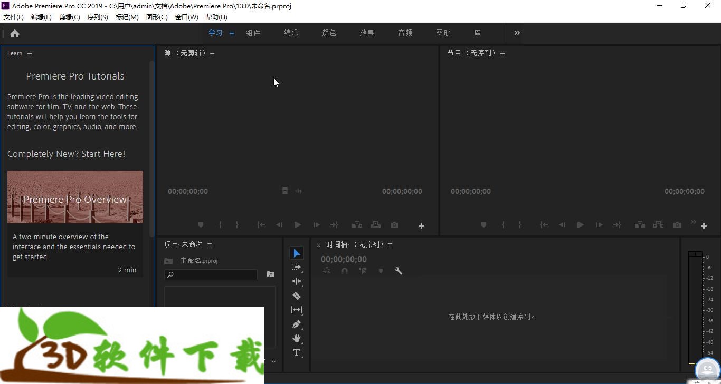Image resolution: width=721 pixels, height=384 pixels.
Task: Open Learn panel menu
Action: pos(30,53)
